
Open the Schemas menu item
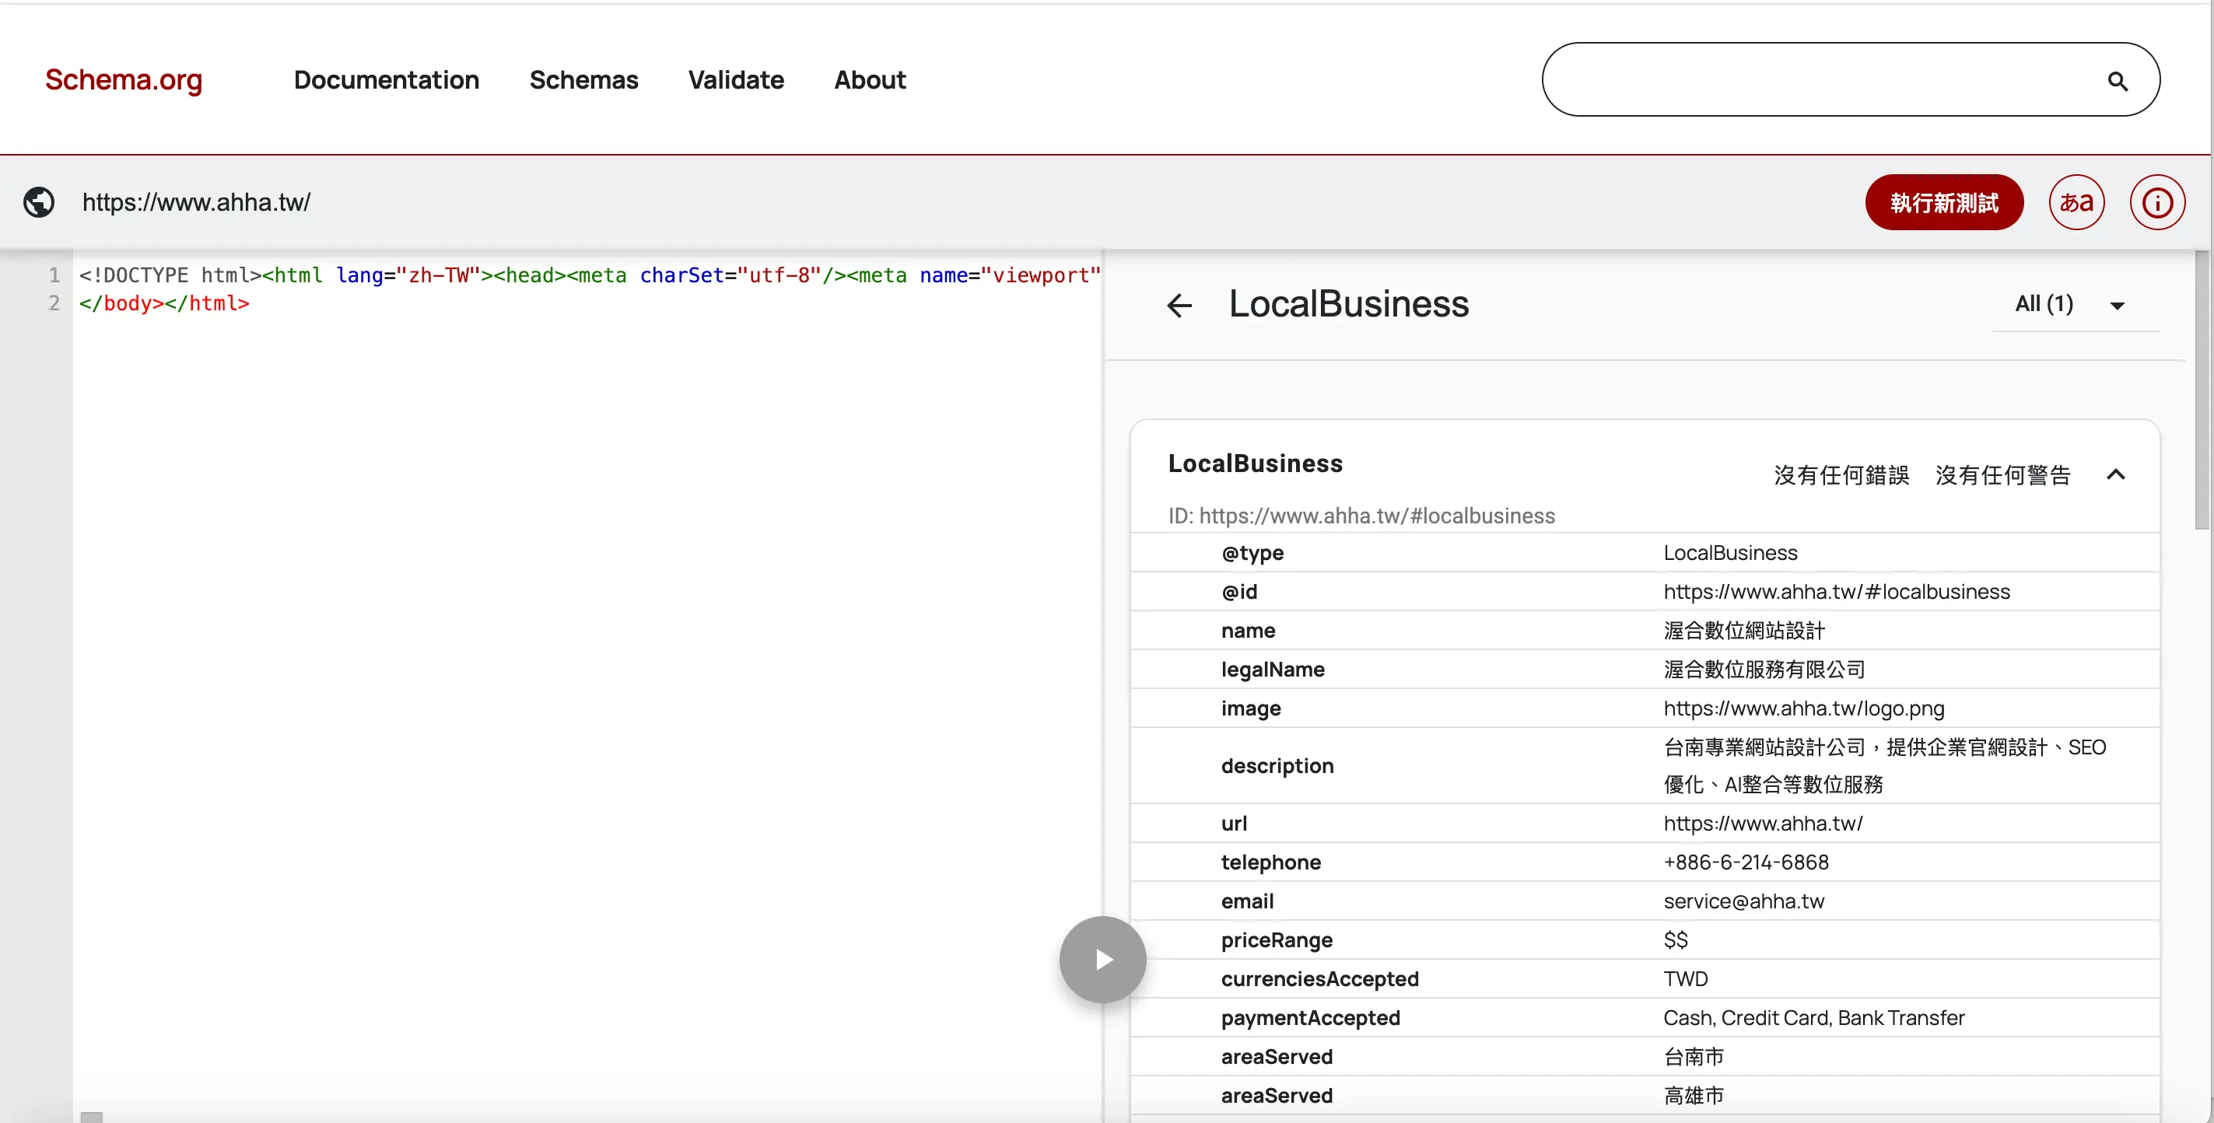pos(583,80)
